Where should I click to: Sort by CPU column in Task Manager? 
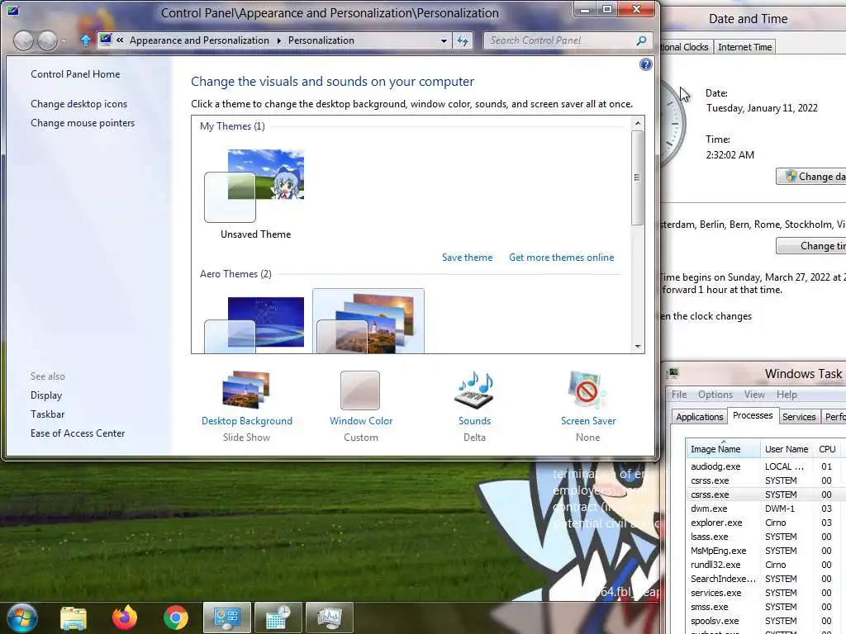pos(826,448)
